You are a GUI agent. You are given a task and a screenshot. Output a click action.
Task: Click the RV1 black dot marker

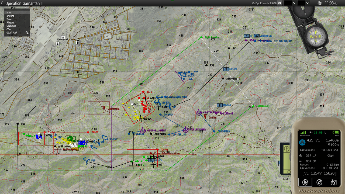229,48
